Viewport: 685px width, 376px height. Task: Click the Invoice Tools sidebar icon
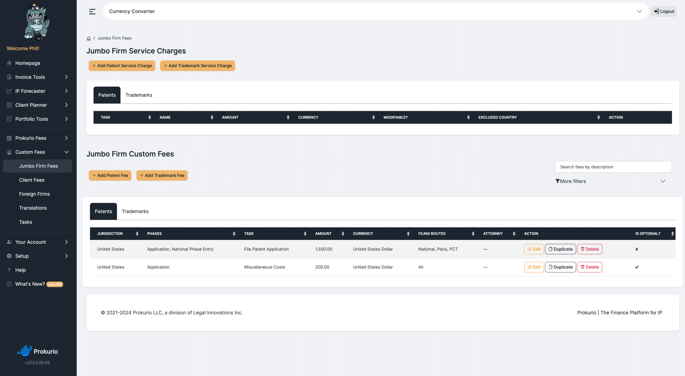pos(9,77)
